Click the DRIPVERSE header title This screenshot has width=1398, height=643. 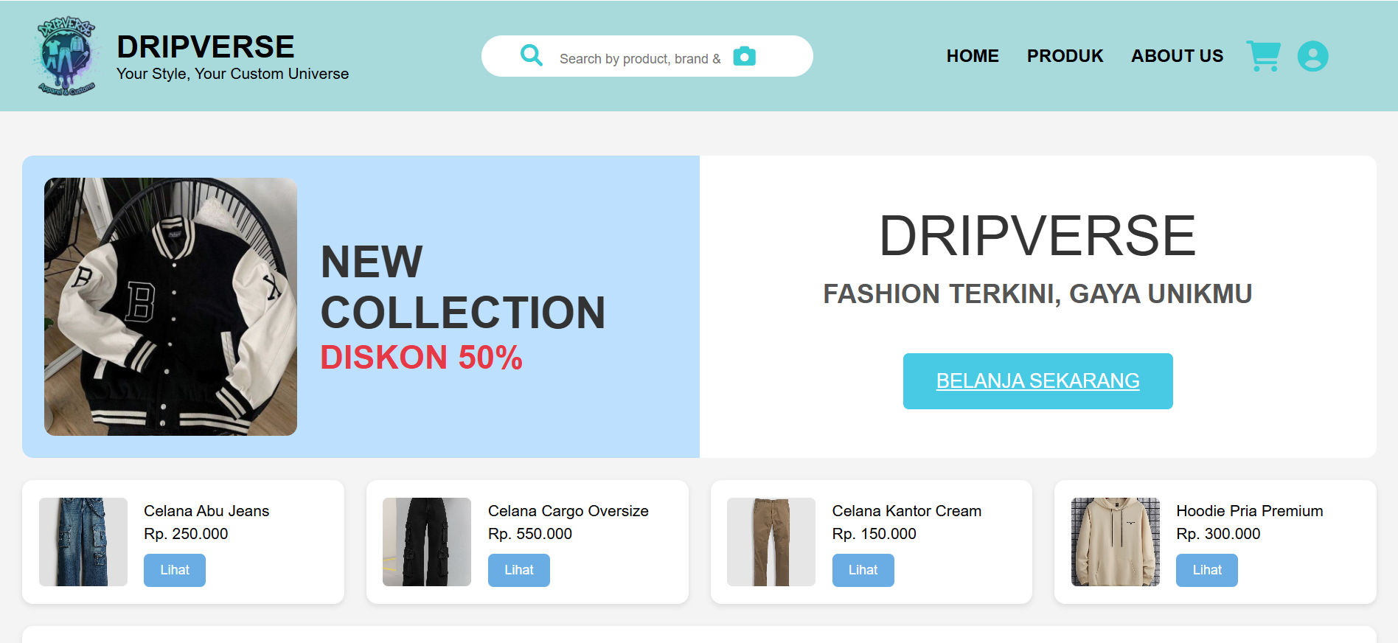(x=206, y=46)
